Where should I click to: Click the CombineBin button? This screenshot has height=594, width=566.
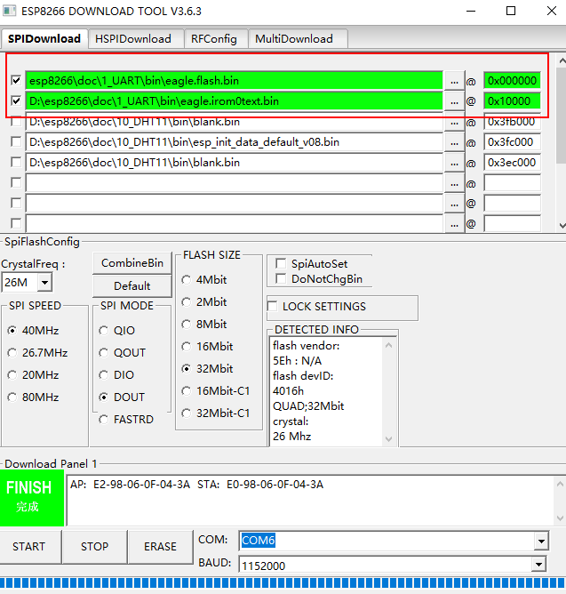tap(132, 263)
